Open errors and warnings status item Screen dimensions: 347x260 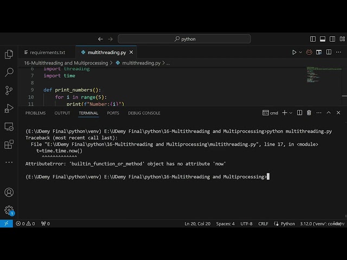tap(25, 224)
